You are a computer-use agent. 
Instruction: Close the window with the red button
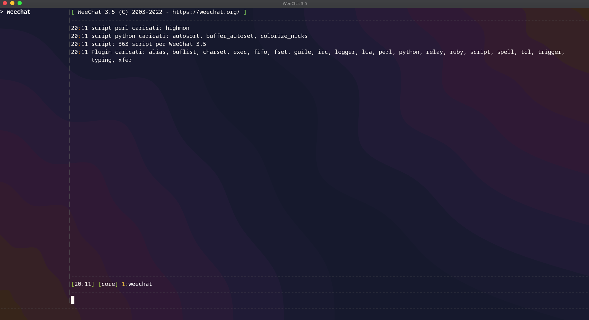(5, 3)
